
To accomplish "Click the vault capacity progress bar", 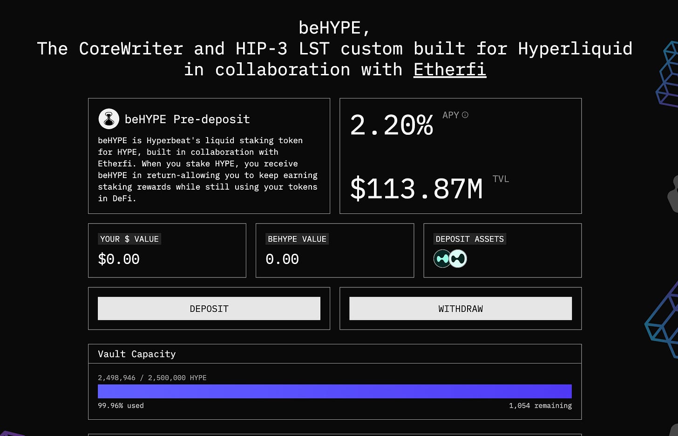I will [335, 391].
